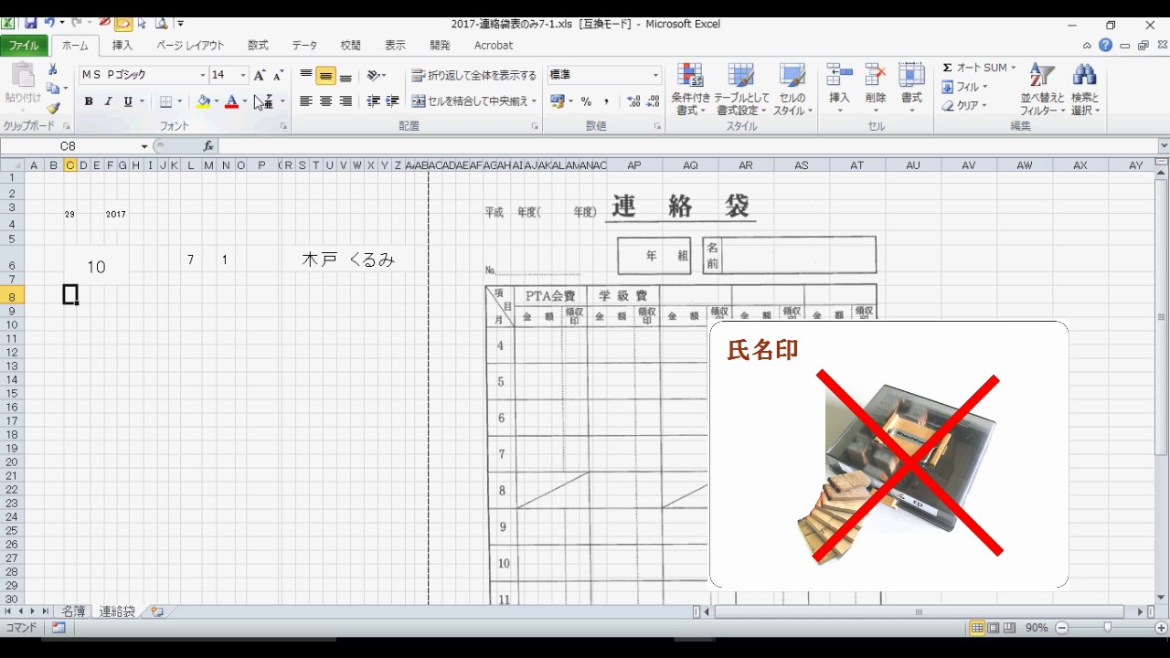Select the format painter brush icon
Image resolution: width=1170 pixels, height=658 pixels.
coord(53,109)
